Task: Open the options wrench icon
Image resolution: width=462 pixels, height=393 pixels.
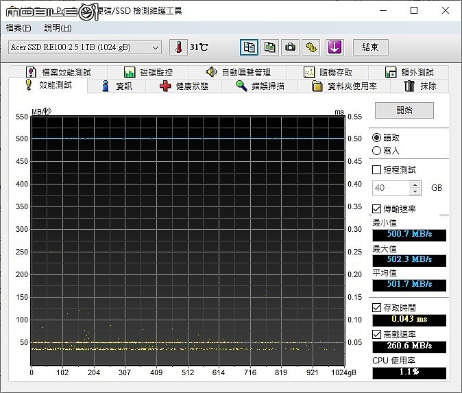Action: pyautogui.click(x=311, y=47)
